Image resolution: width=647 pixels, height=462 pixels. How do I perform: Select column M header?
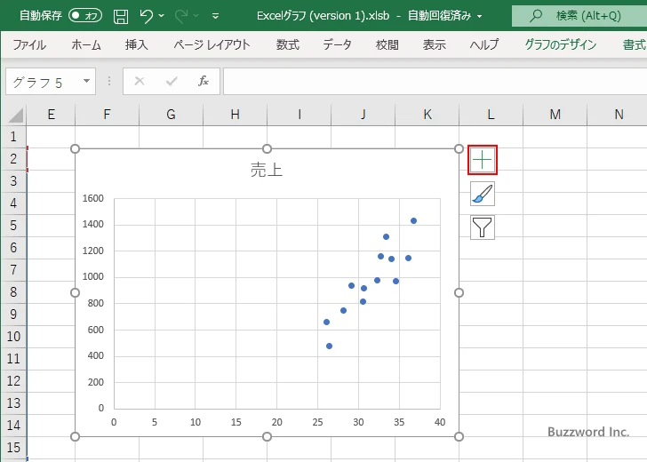coord(555,115)
